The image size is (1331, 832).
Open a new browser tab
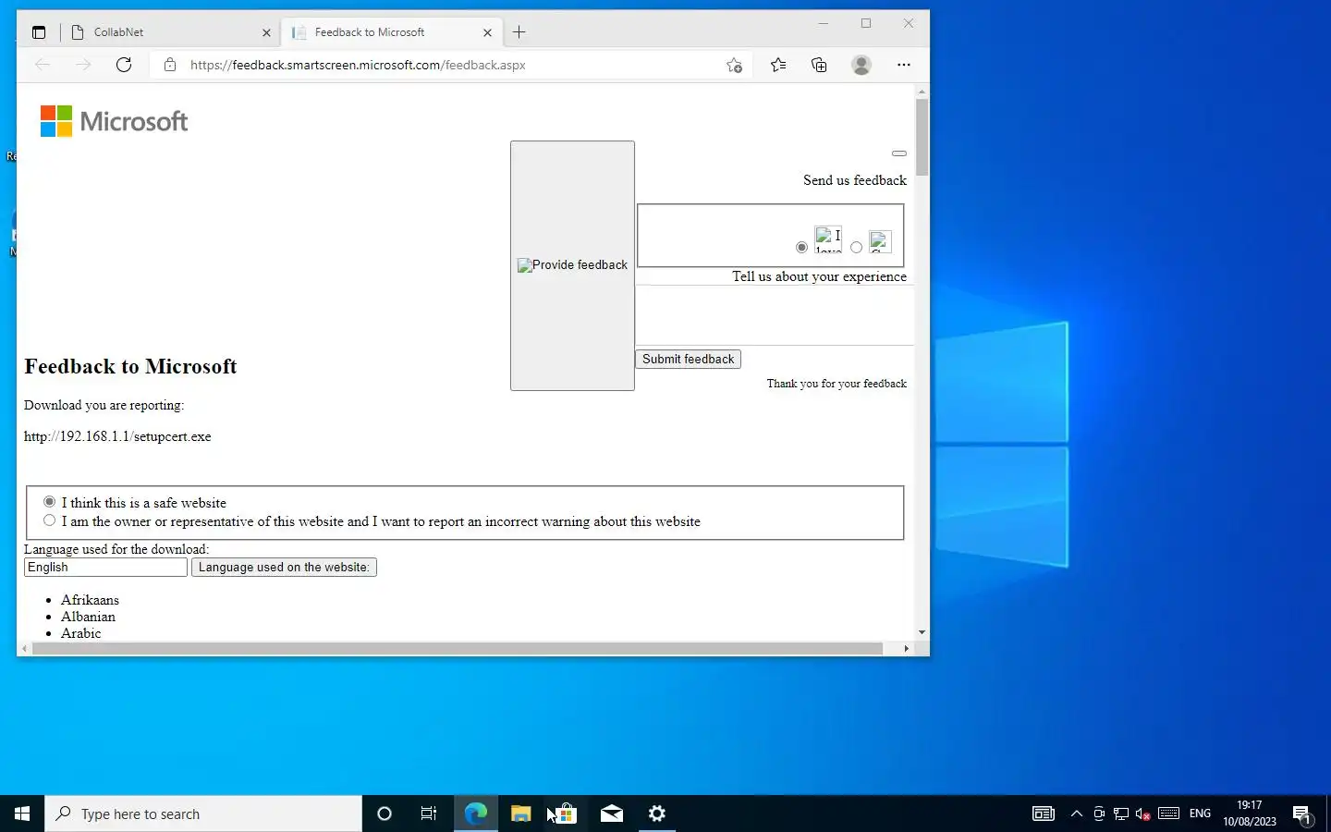(x=519, y=32)
